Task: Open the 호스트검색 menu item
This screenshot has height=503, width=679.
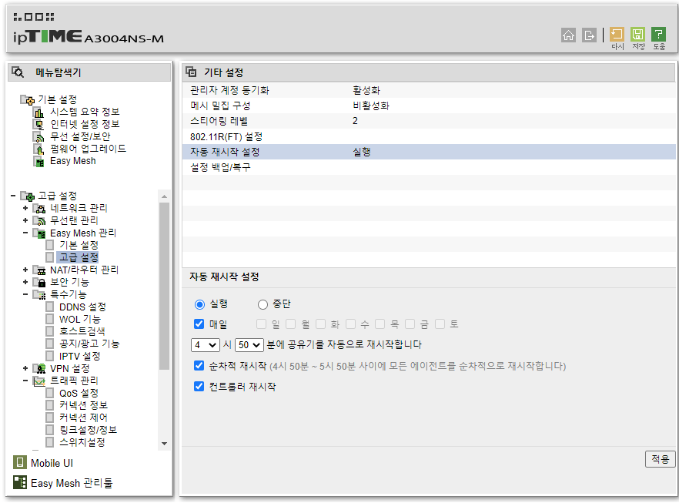Action: tap(82, 331)
